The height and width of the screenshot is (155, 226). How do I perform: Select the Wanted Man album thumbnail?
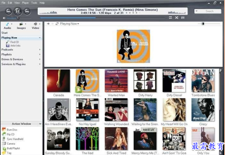click(x=116, y=81)
